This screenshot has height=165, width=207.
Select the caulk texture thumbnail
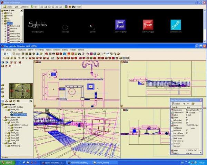click(x=176, y=25)
